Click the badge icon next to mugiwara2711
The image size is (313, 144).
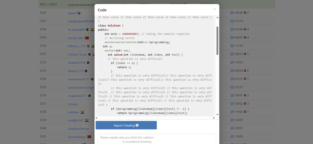(x=90, y=96)
